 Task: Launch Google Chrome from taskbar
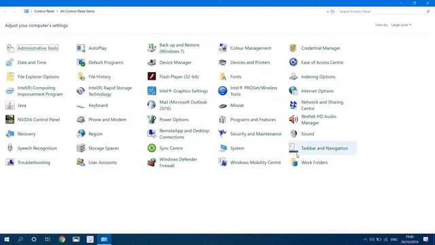pos(62,240)
